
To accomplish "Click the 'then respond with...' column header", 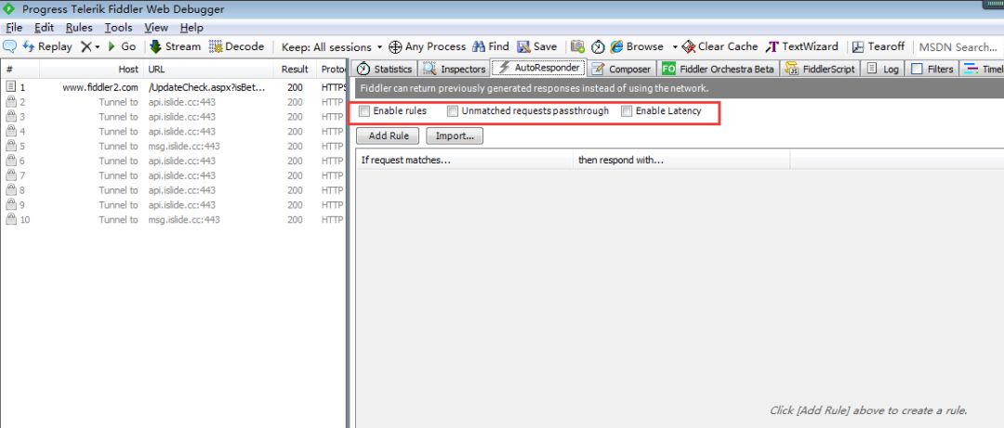I will [x=681, y=160].
